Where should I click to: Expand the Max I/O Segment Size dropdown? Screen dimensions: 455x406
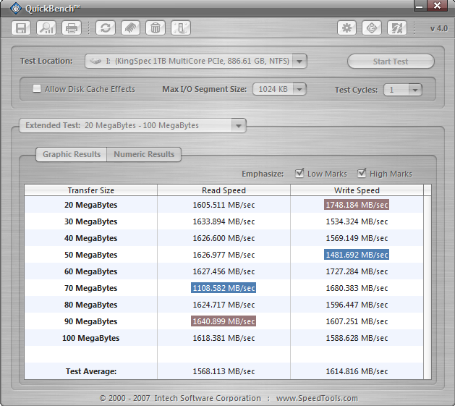(x=299, y=90)
